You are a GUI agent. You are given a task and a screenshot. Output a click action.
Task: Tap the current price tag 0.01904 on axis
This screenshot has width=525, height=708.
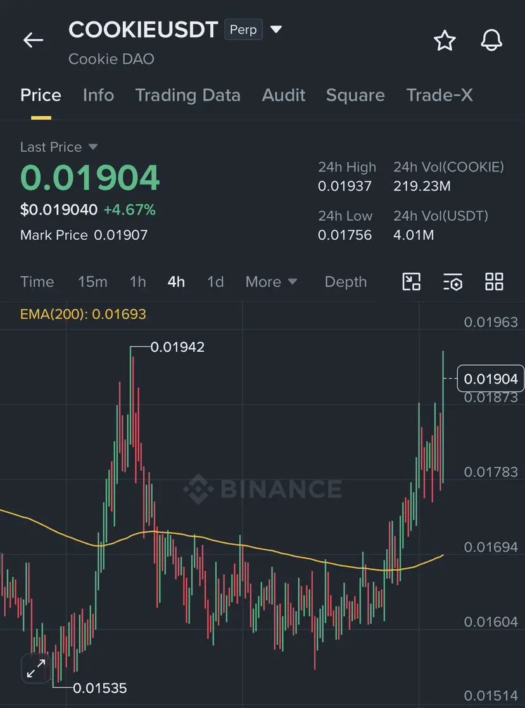point(491,378)
